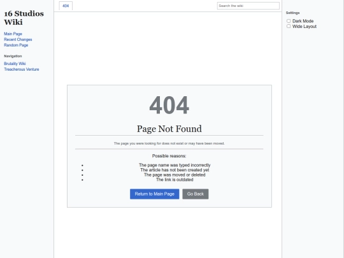Click the Settings heading
The image size is (344, 258).
[x=292, y=13]
